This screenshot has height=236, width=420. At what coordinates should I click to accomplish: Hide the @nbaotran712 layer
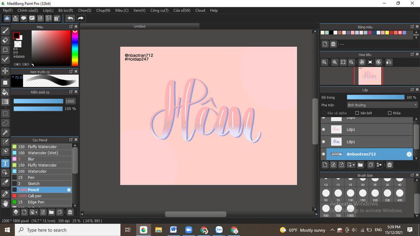point(324,154)
